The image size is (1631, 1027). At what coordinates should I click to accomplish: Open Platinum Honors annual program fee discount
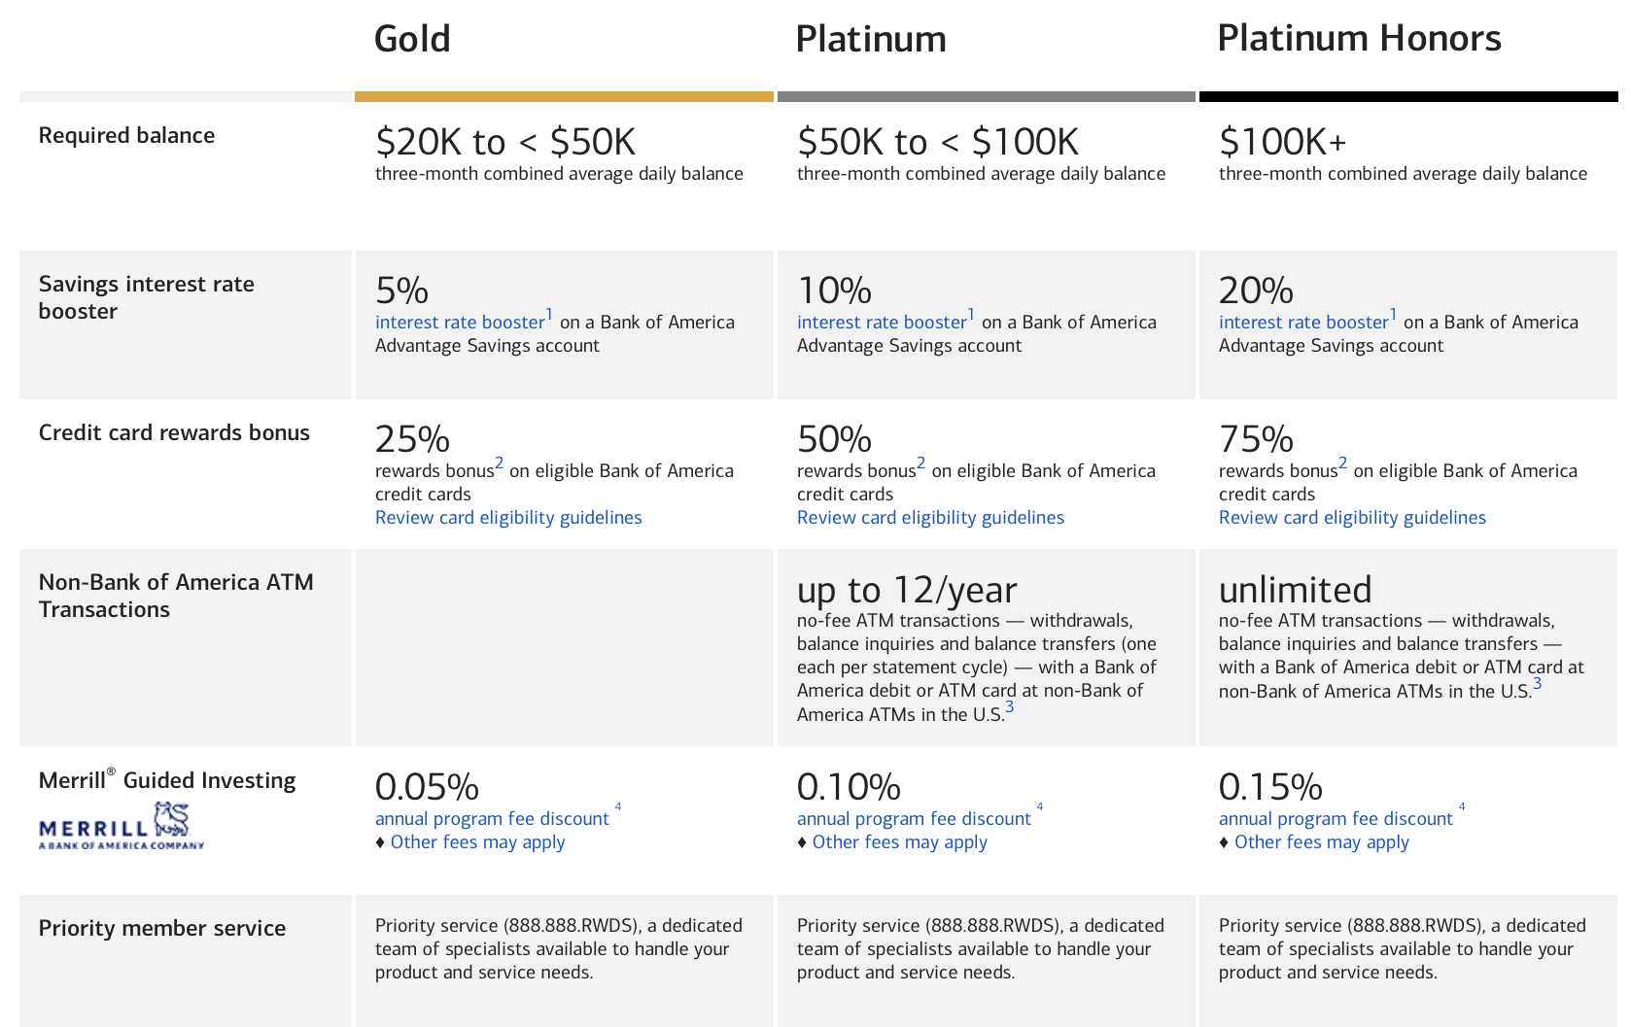[1336, 819]
